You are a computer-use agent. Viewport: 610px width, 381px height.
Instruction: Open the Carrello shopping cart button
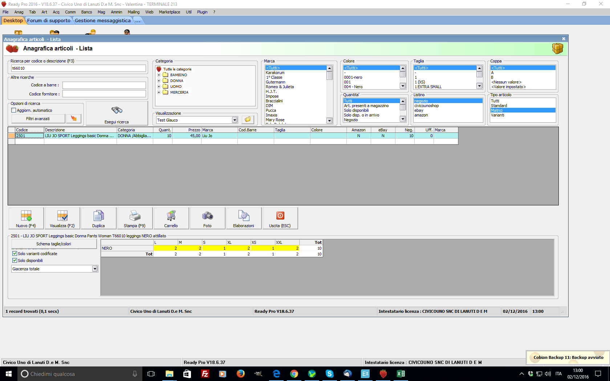pos(171,218)
